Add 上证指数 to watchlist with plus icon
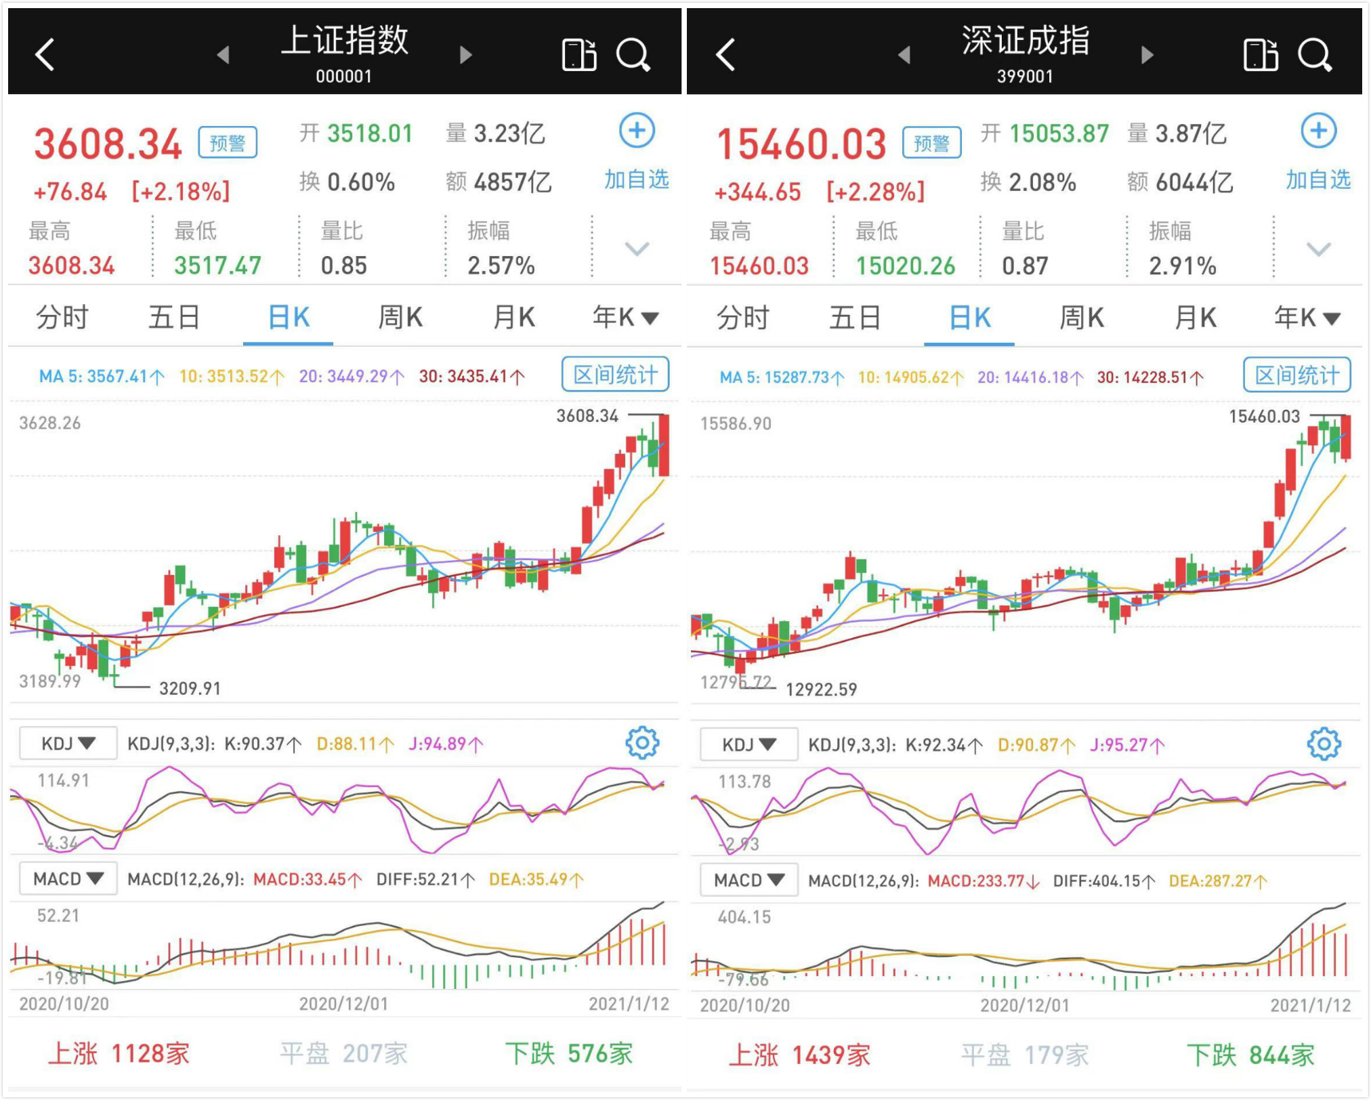Image resolution: width=1371 pixels, height=1100 pixels. coord(637,131)
